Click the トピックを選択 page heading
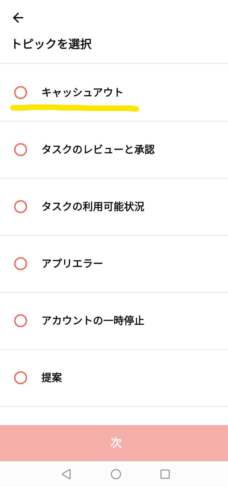Viewport: 228px width, 487px height. click(52, 44)
